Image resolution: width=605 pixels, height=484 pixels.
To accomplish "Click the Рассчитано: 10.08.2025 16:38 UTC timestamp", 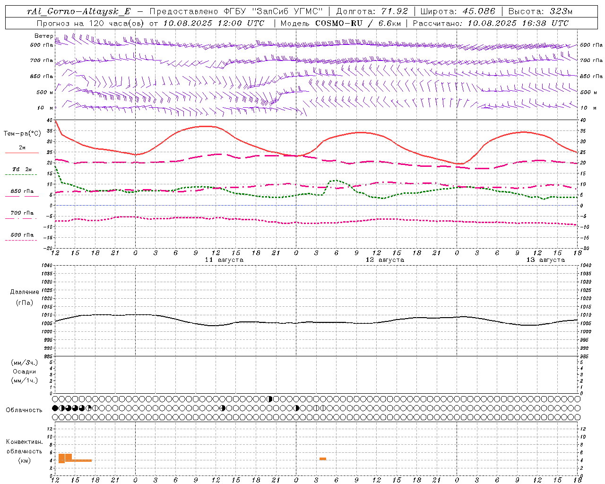I will click(x=491, y=23).
